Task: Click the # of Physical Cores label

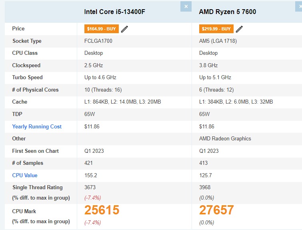Action: tap(35, 90)
